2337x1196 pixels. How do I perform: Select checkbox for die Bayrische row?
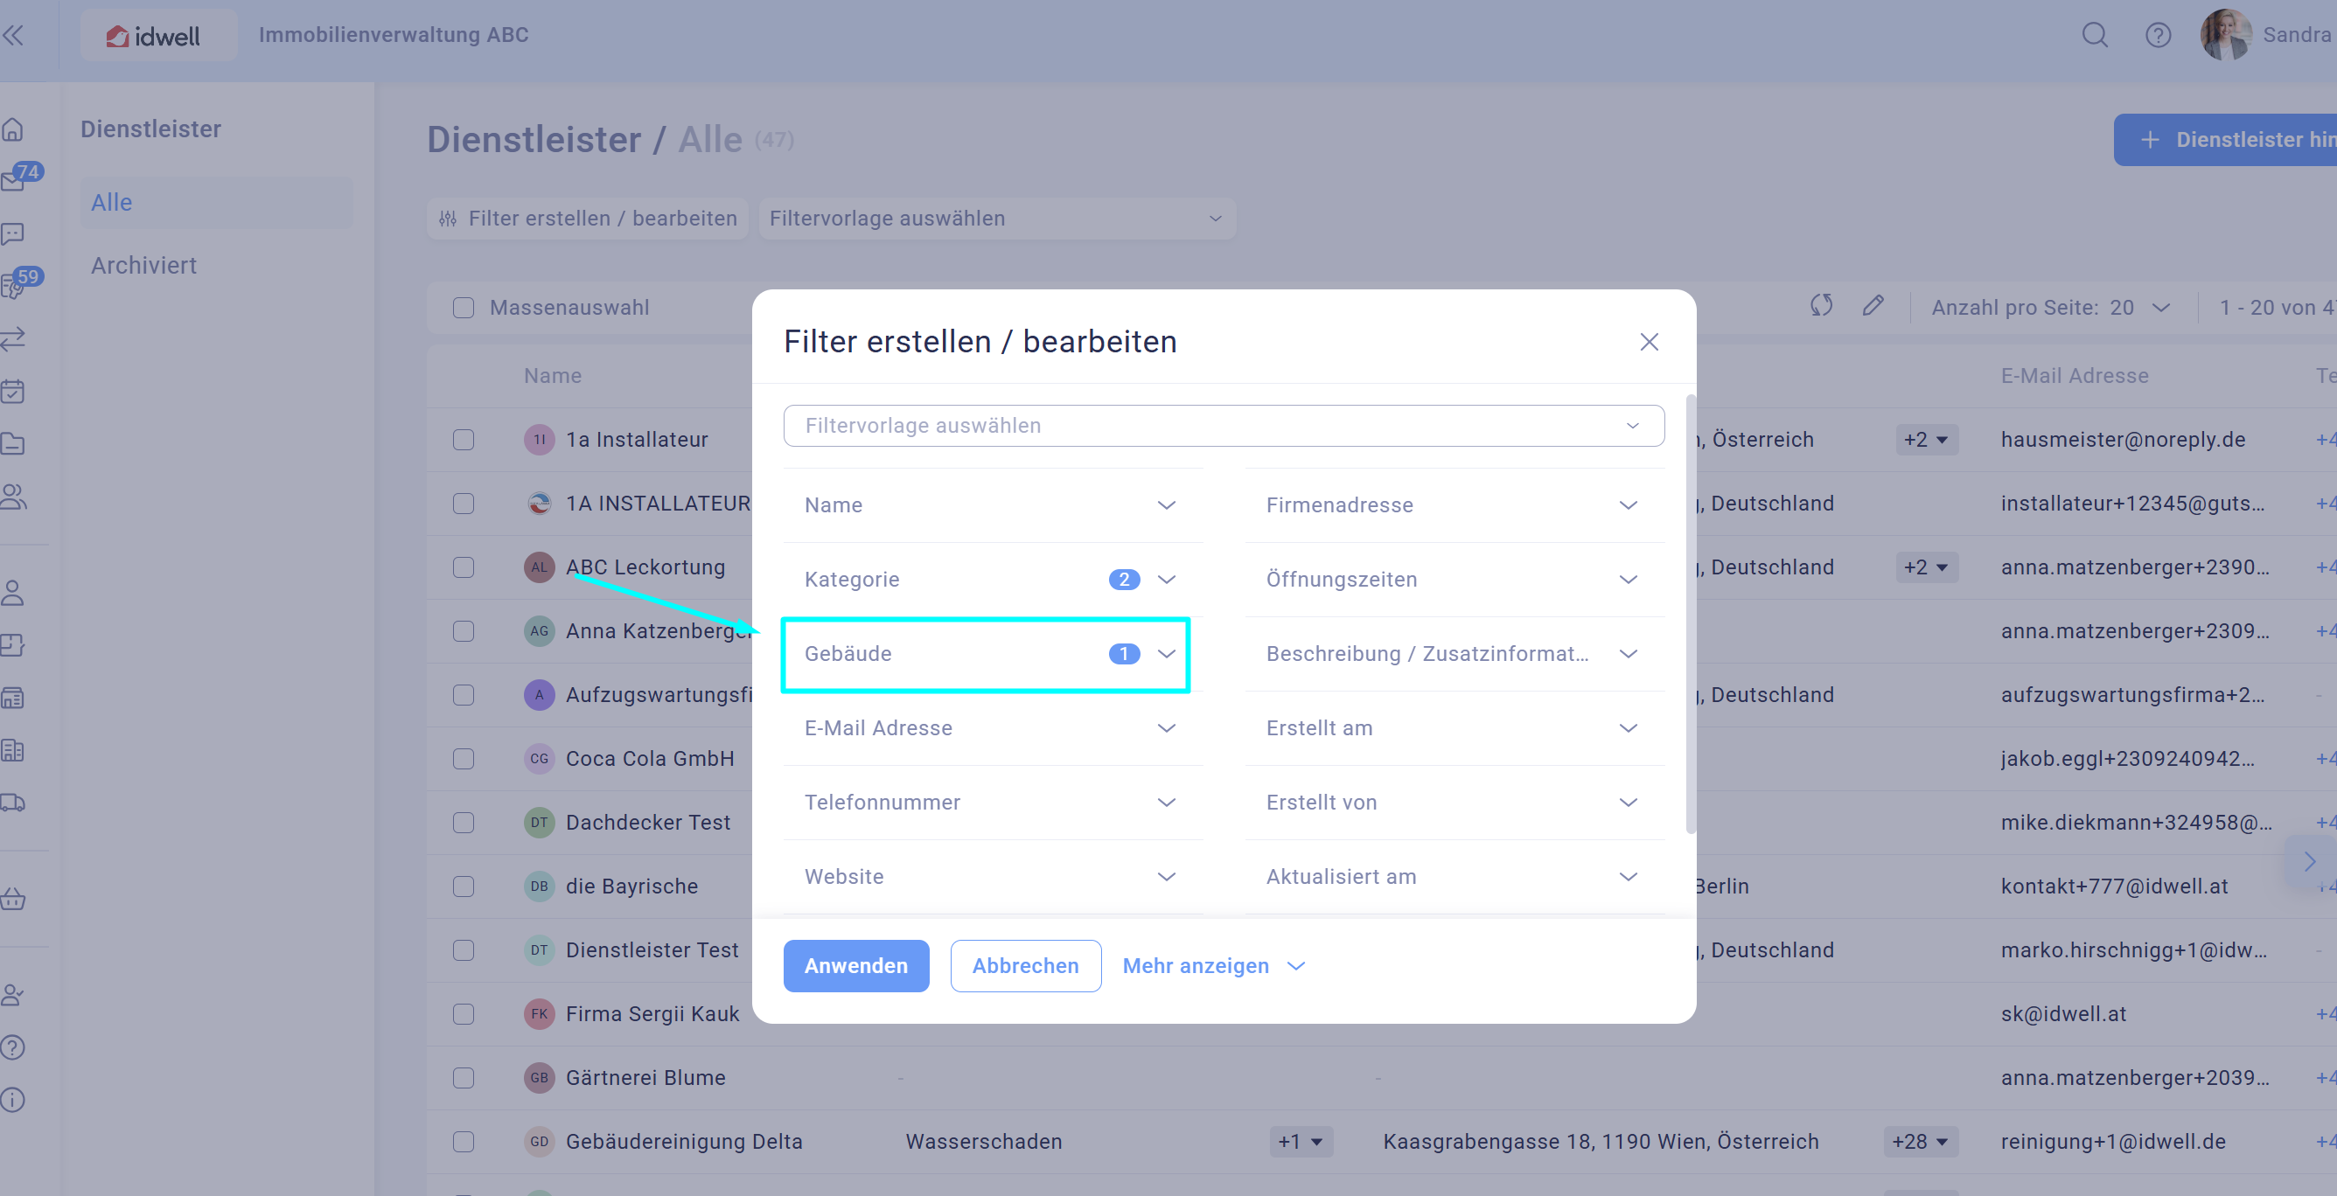(464, 886)
